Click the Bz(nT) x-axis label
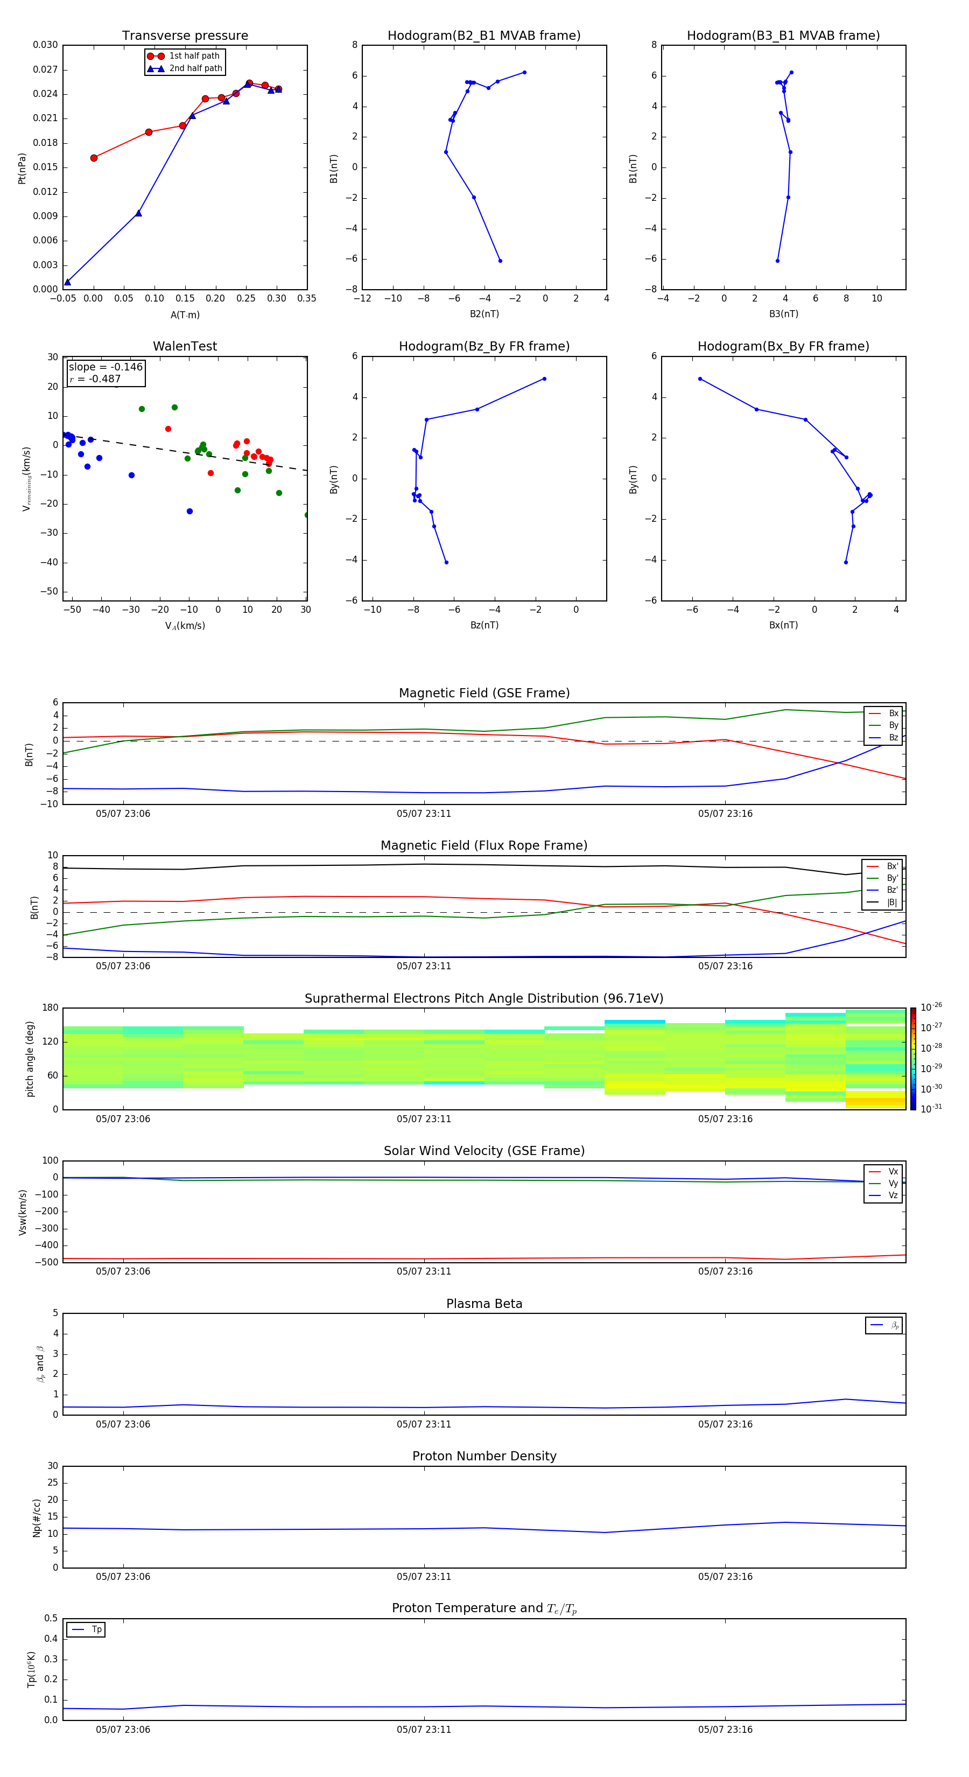This screenshot has height=1777, width=969. [x=484, y=625]
